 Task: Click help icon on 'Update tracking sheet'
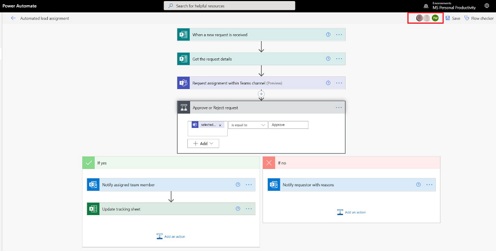point(238,209)
